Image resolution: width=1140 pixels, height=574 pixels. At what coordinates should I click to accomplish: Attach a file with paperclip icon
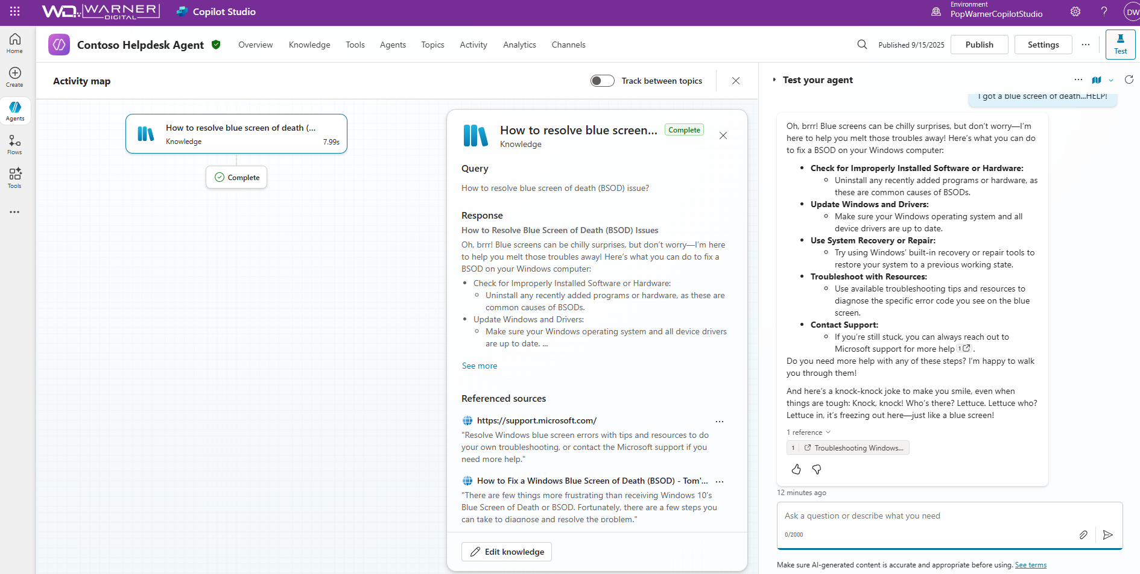coord(1083,535)
